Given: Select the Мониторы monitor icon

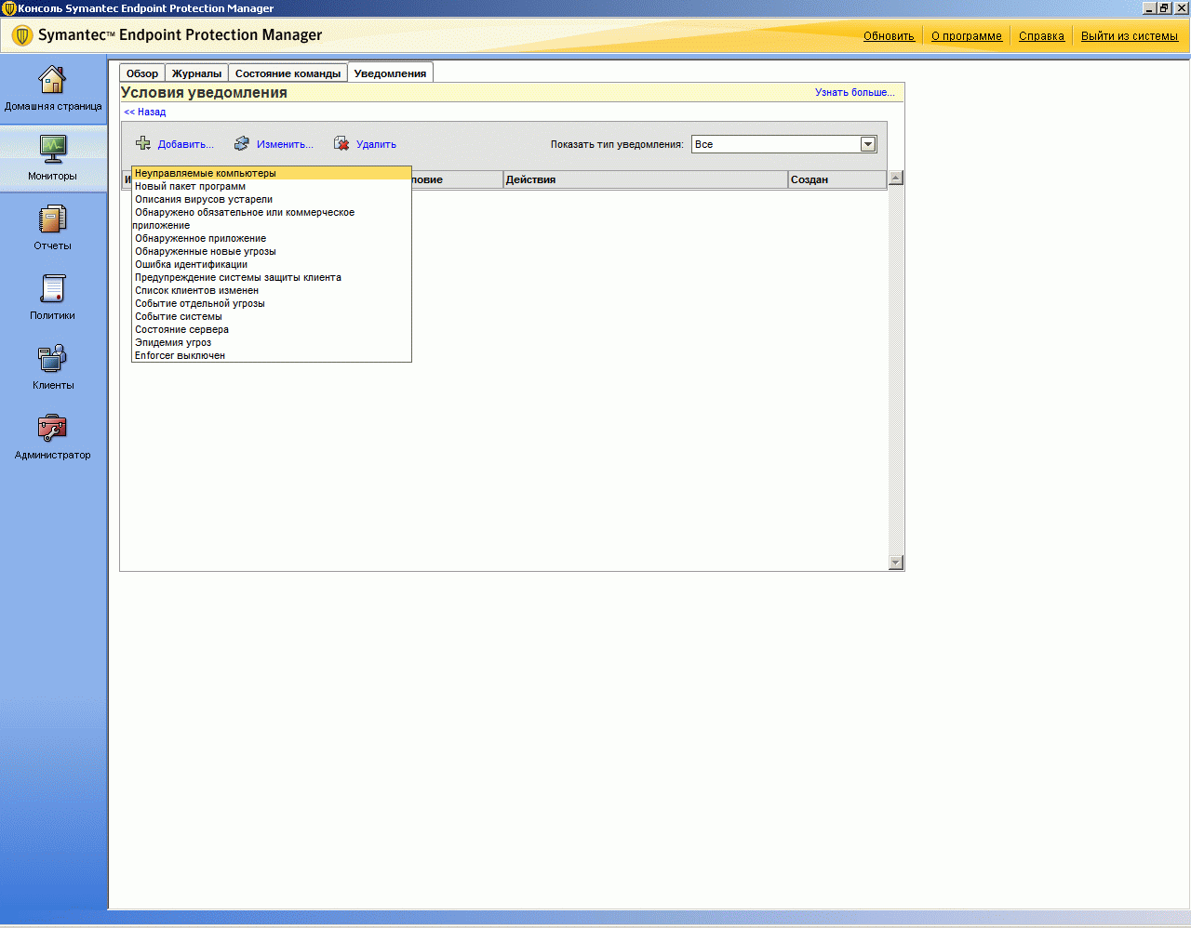Looking at the screenshot, I should [x=52, y=149].
